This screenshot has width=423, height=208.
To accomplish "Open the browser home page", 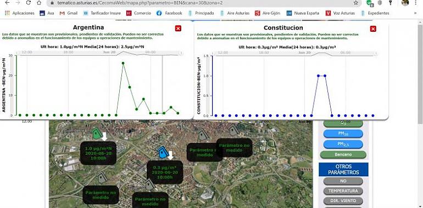I will click(39, 3).
